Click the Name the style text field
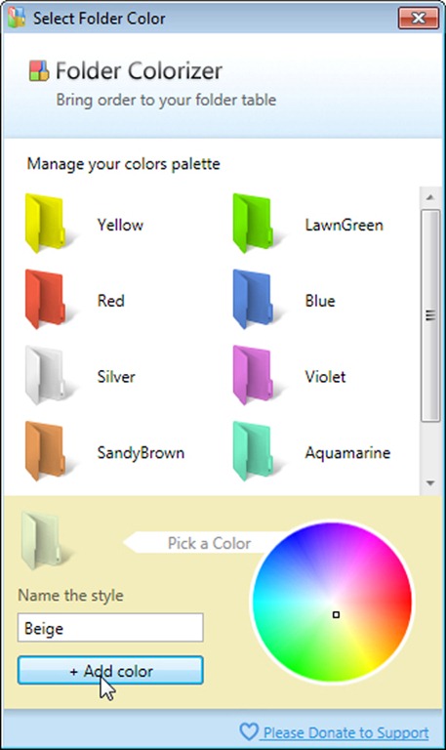 pos(110,628)
